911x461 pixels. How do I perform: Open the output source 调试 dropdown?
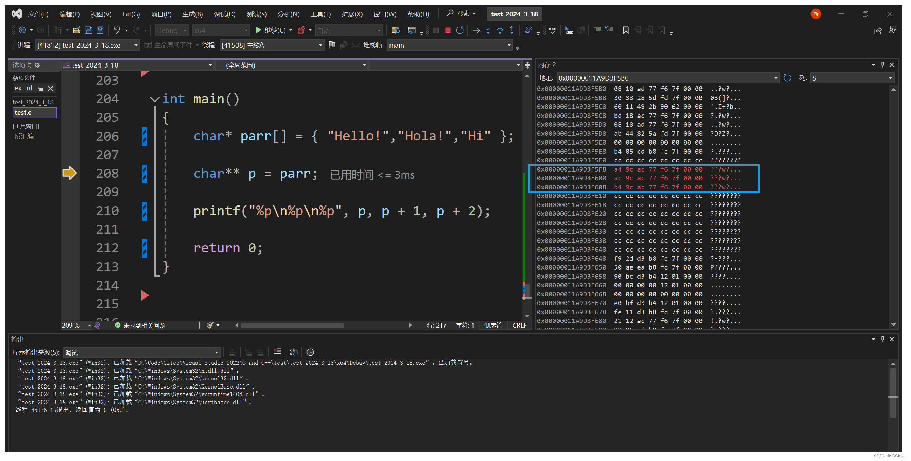point(142,352)
